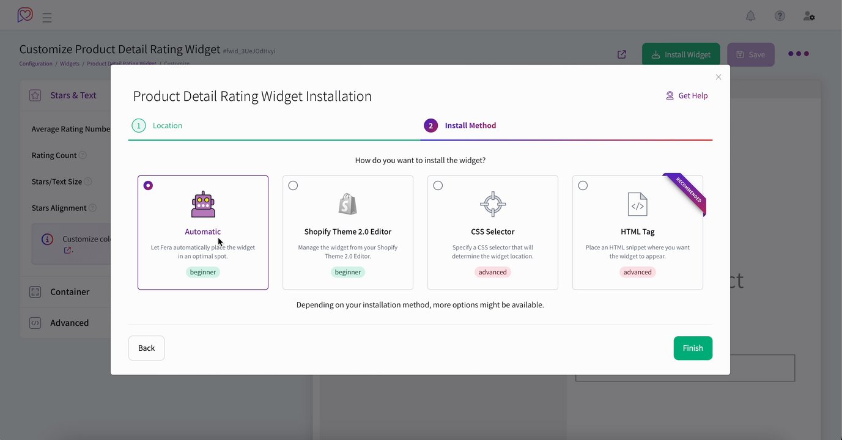Screen dimensions: 842x440
Task: Click the Advanced code icon
Action: pyautogui.click(x=35, y=323)
